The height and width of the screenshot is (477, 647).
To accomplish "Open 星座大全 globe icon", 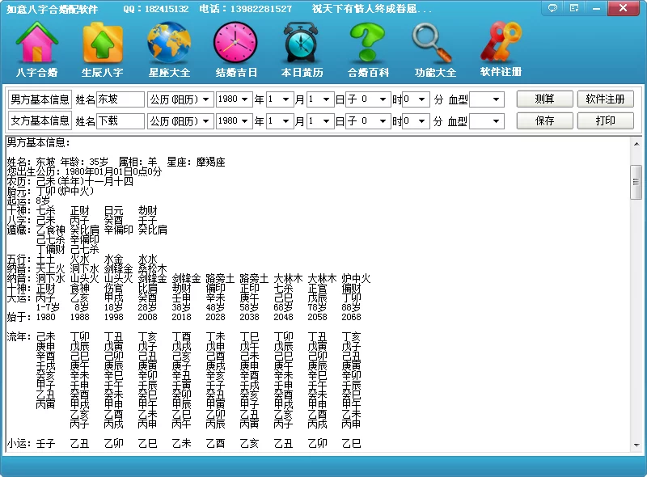I will pyautogui.click(x=169, y=44).
